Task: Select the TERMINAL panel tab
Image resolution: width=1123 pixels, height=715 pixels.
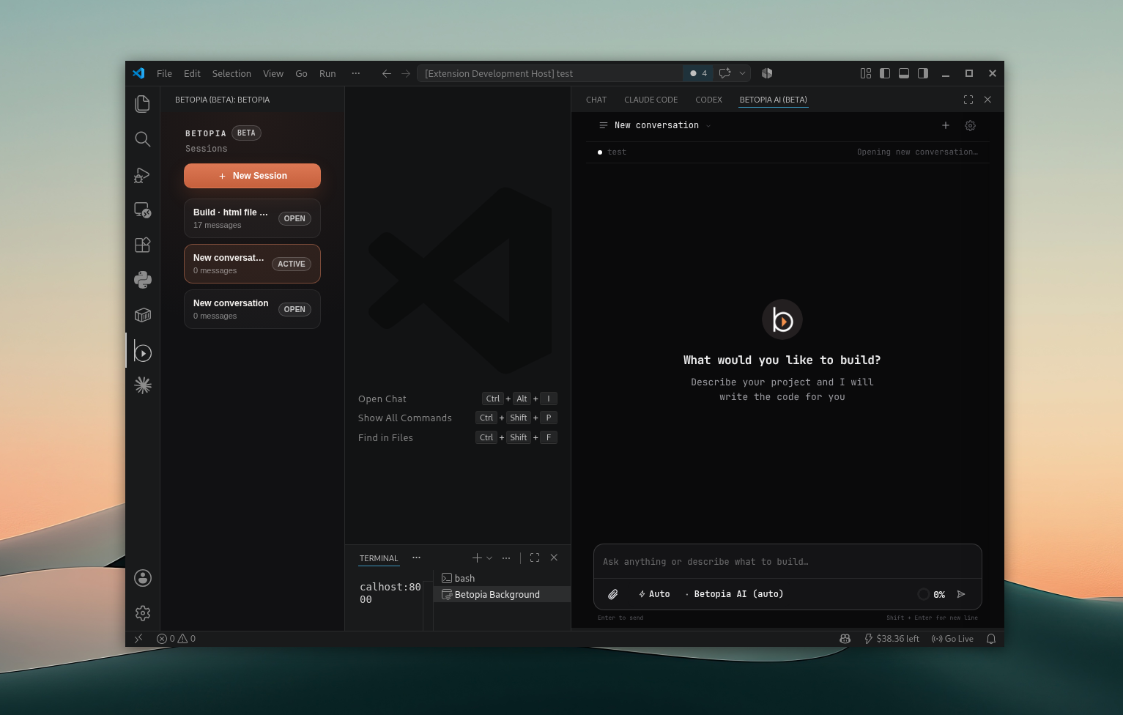Action: coord(379,558)
